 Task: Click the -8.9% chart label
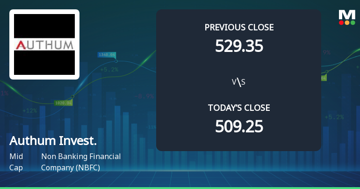tap(144, 96)
